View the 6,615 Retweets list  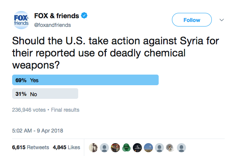30,147
